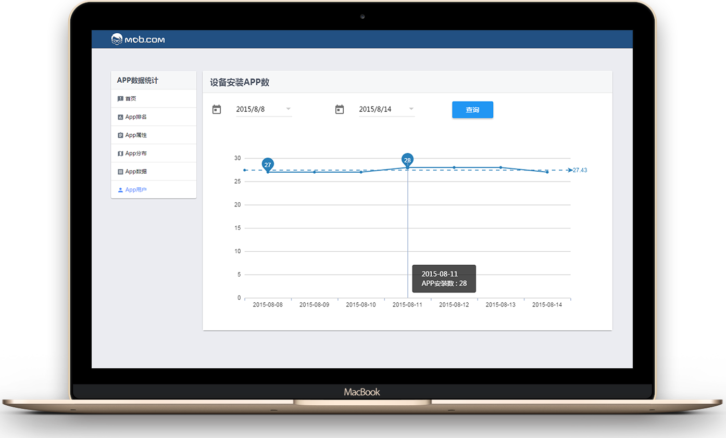Click the App属性 clipboard icon
The height and width of the screenshot is (438, 726).
[x=120, y=135]
